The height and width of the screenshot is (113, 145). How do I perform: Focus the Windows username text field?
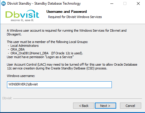point(59,85)
